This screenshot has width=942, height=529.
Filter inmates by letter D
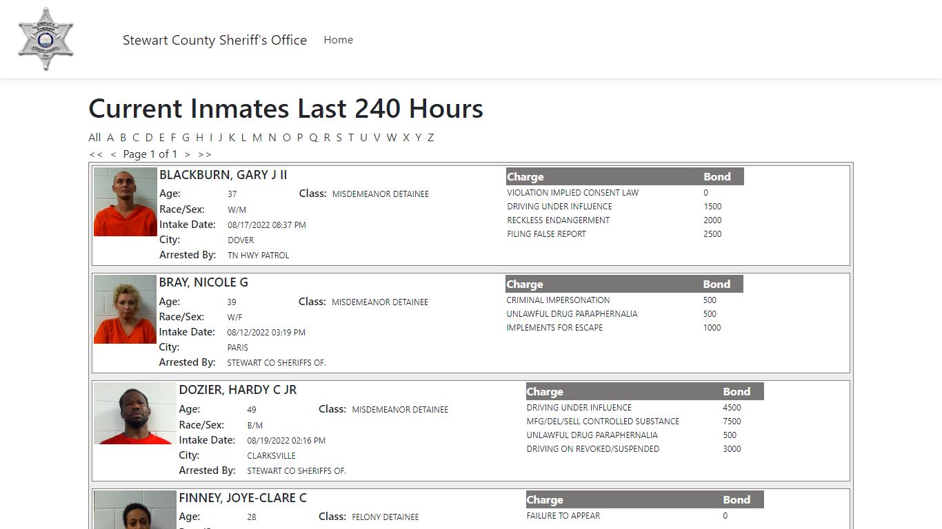(x=149, y=137)
